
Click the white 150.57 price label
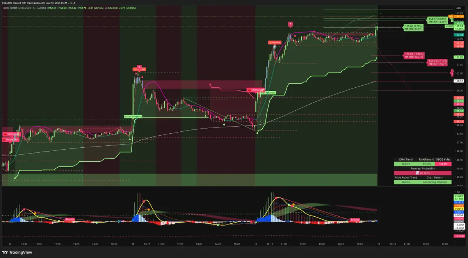click(x=459, y=81)
